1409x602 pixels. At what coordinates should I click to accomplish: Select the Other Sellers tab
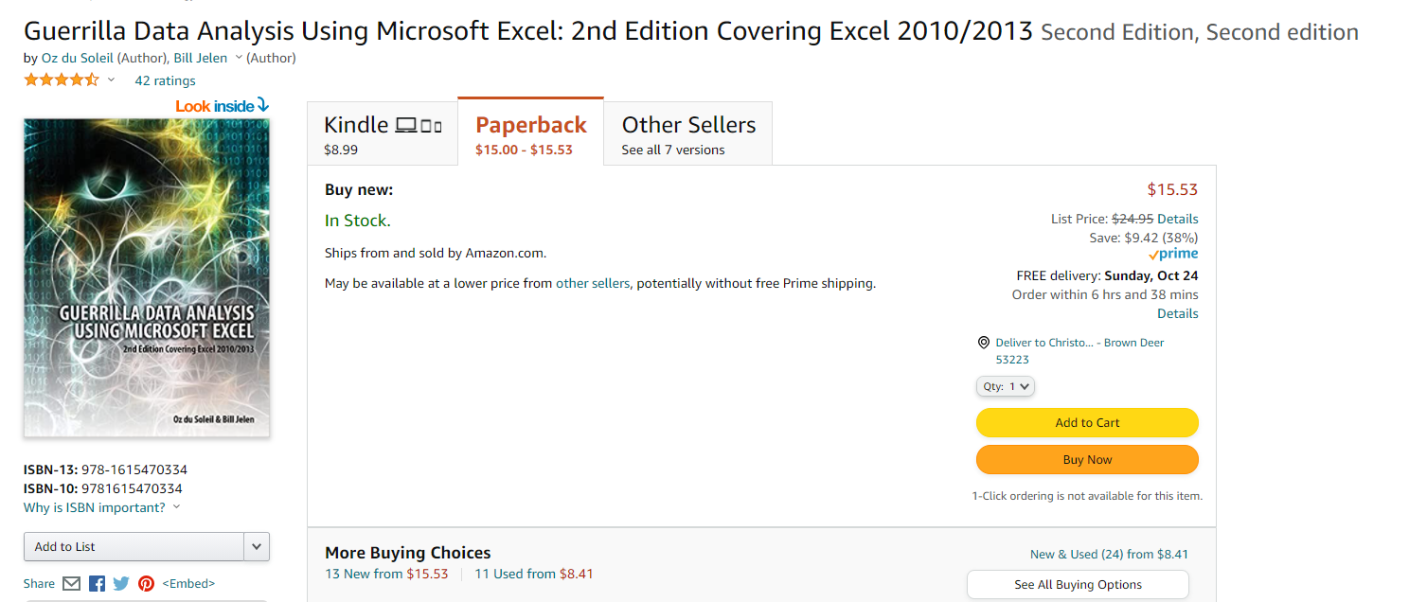(688, 134)
